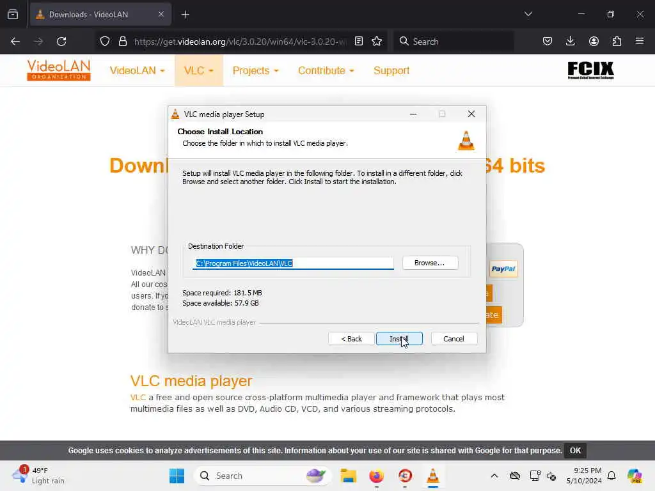
Task: Click the Firefox Search box
Action: pyautogui.click(x=454, y=42)
